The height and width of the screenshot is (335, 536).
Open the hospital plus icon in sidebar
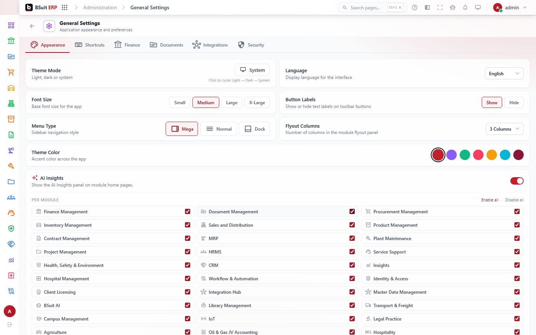click(11, 275)
